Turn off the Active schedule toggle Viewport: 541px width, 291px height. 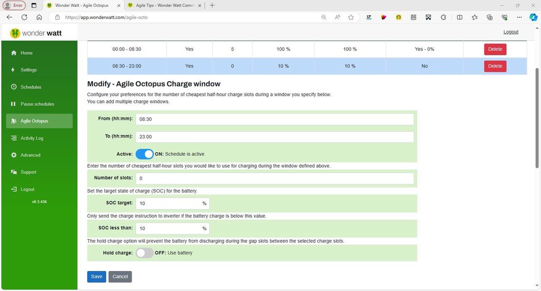(x=144, y=154)
